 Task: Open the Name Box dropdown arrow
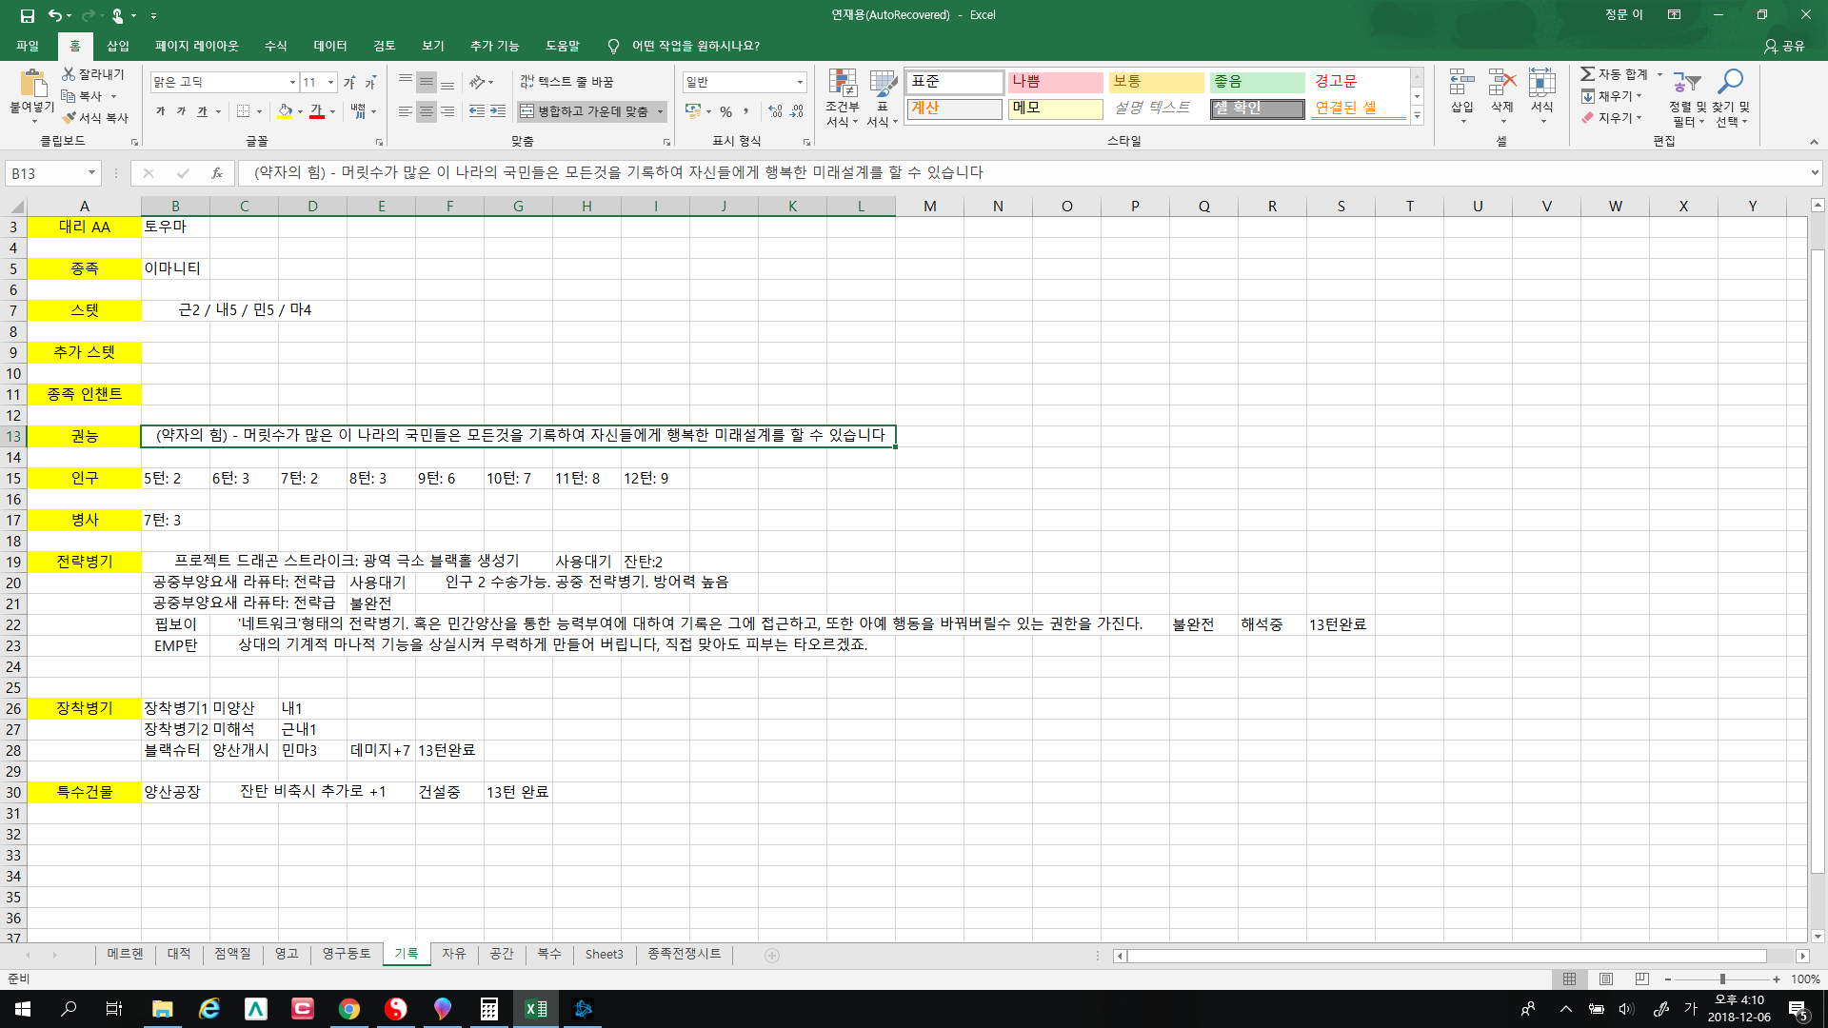pos(91,173)
